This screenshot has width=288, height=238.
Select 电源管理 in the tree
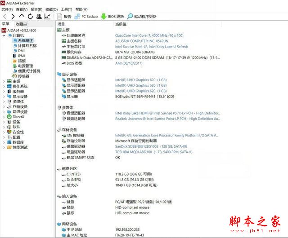(x=23, y=66)
